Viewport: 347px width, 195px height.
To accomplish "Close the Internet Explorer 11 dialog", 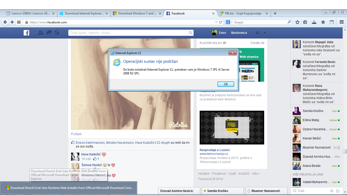I will 232,53.
